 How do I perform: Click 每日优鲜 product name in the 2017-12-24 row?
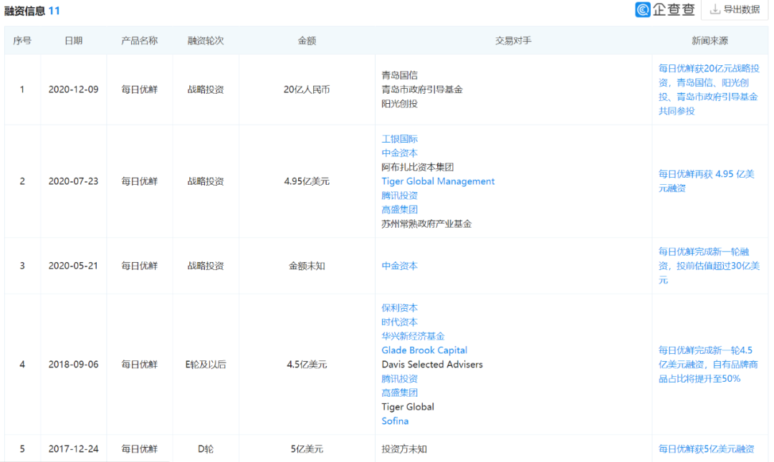(x=140, y=448)
